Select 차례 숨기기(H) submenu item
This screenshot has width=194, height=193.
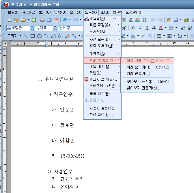point(147,67)
